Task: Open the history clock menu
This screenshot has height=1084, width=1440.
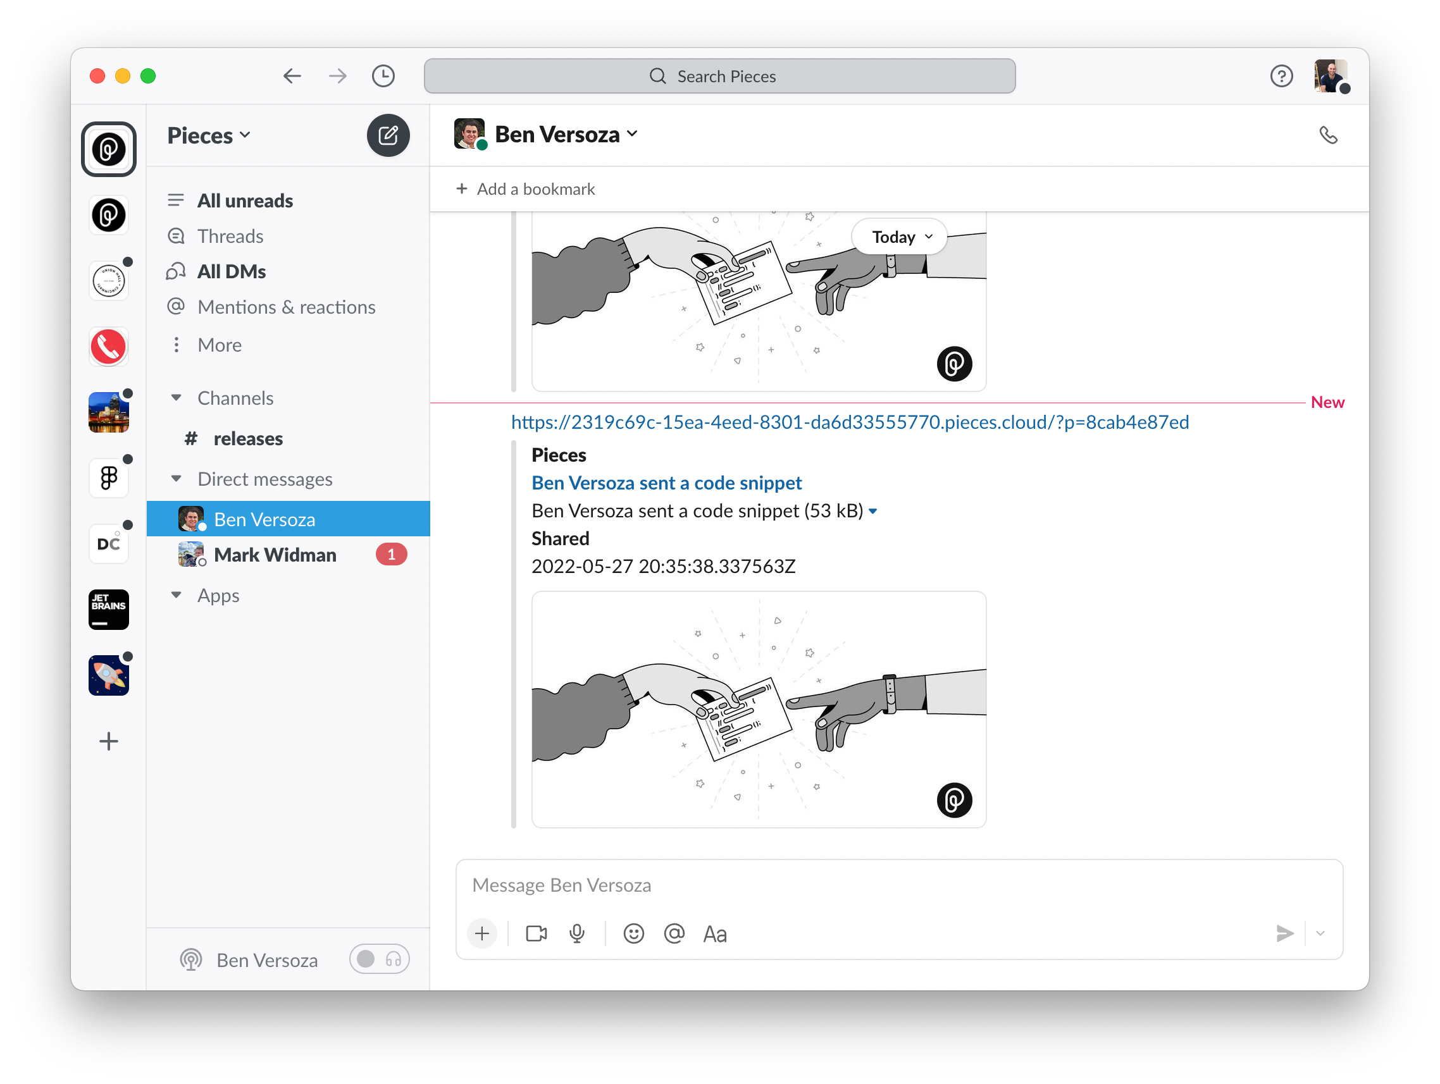Action: click(x=383, y=76)
